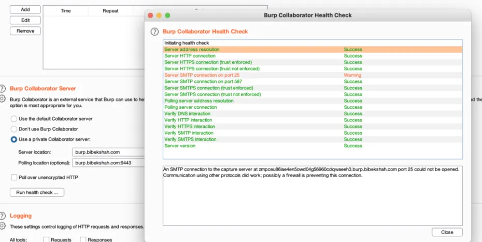482x242 pixels.
Task: Click yellow minimize dot on Health Check window
Action: click(159, 16)
